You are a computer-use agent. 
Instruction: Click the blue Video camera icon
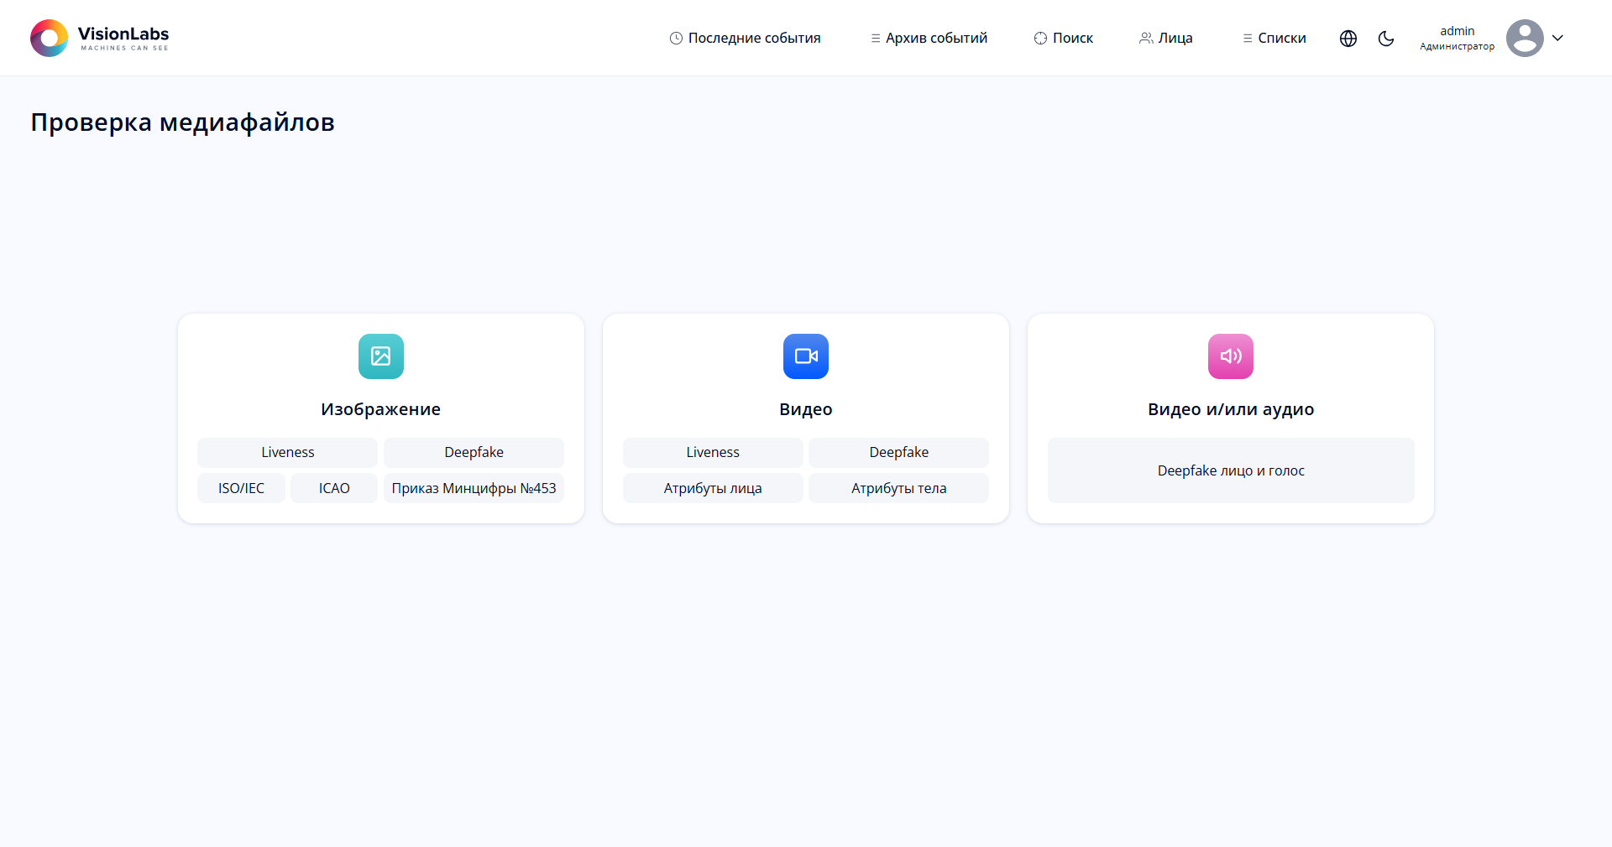pos(805,356)
